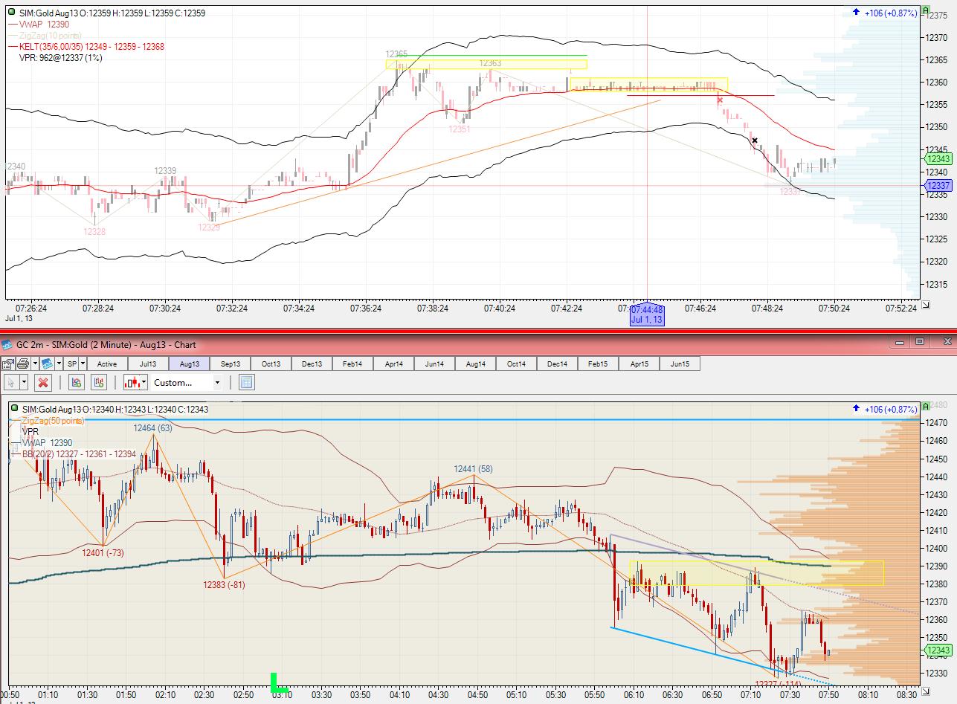This screenshot has width=957, height=704.
Task: Open the candlestick chart type dropdown arrow
Action: pos(146,382)
